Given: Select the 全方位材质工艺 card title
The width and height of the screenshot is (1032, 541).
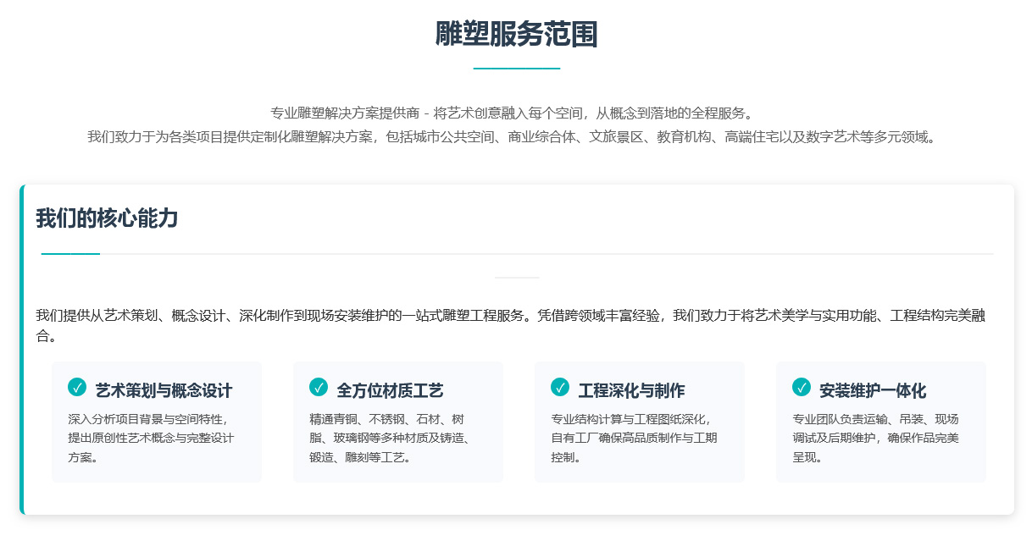Looking at the screenshot, I should [x=390, y=391].
